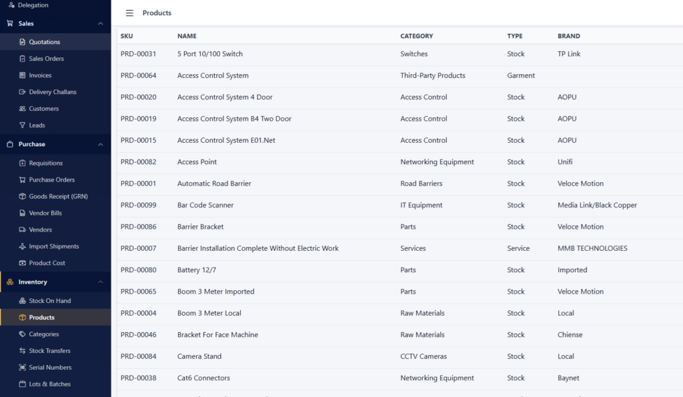
Task: Click the Sales cart icon
Action: click(10, 23)
